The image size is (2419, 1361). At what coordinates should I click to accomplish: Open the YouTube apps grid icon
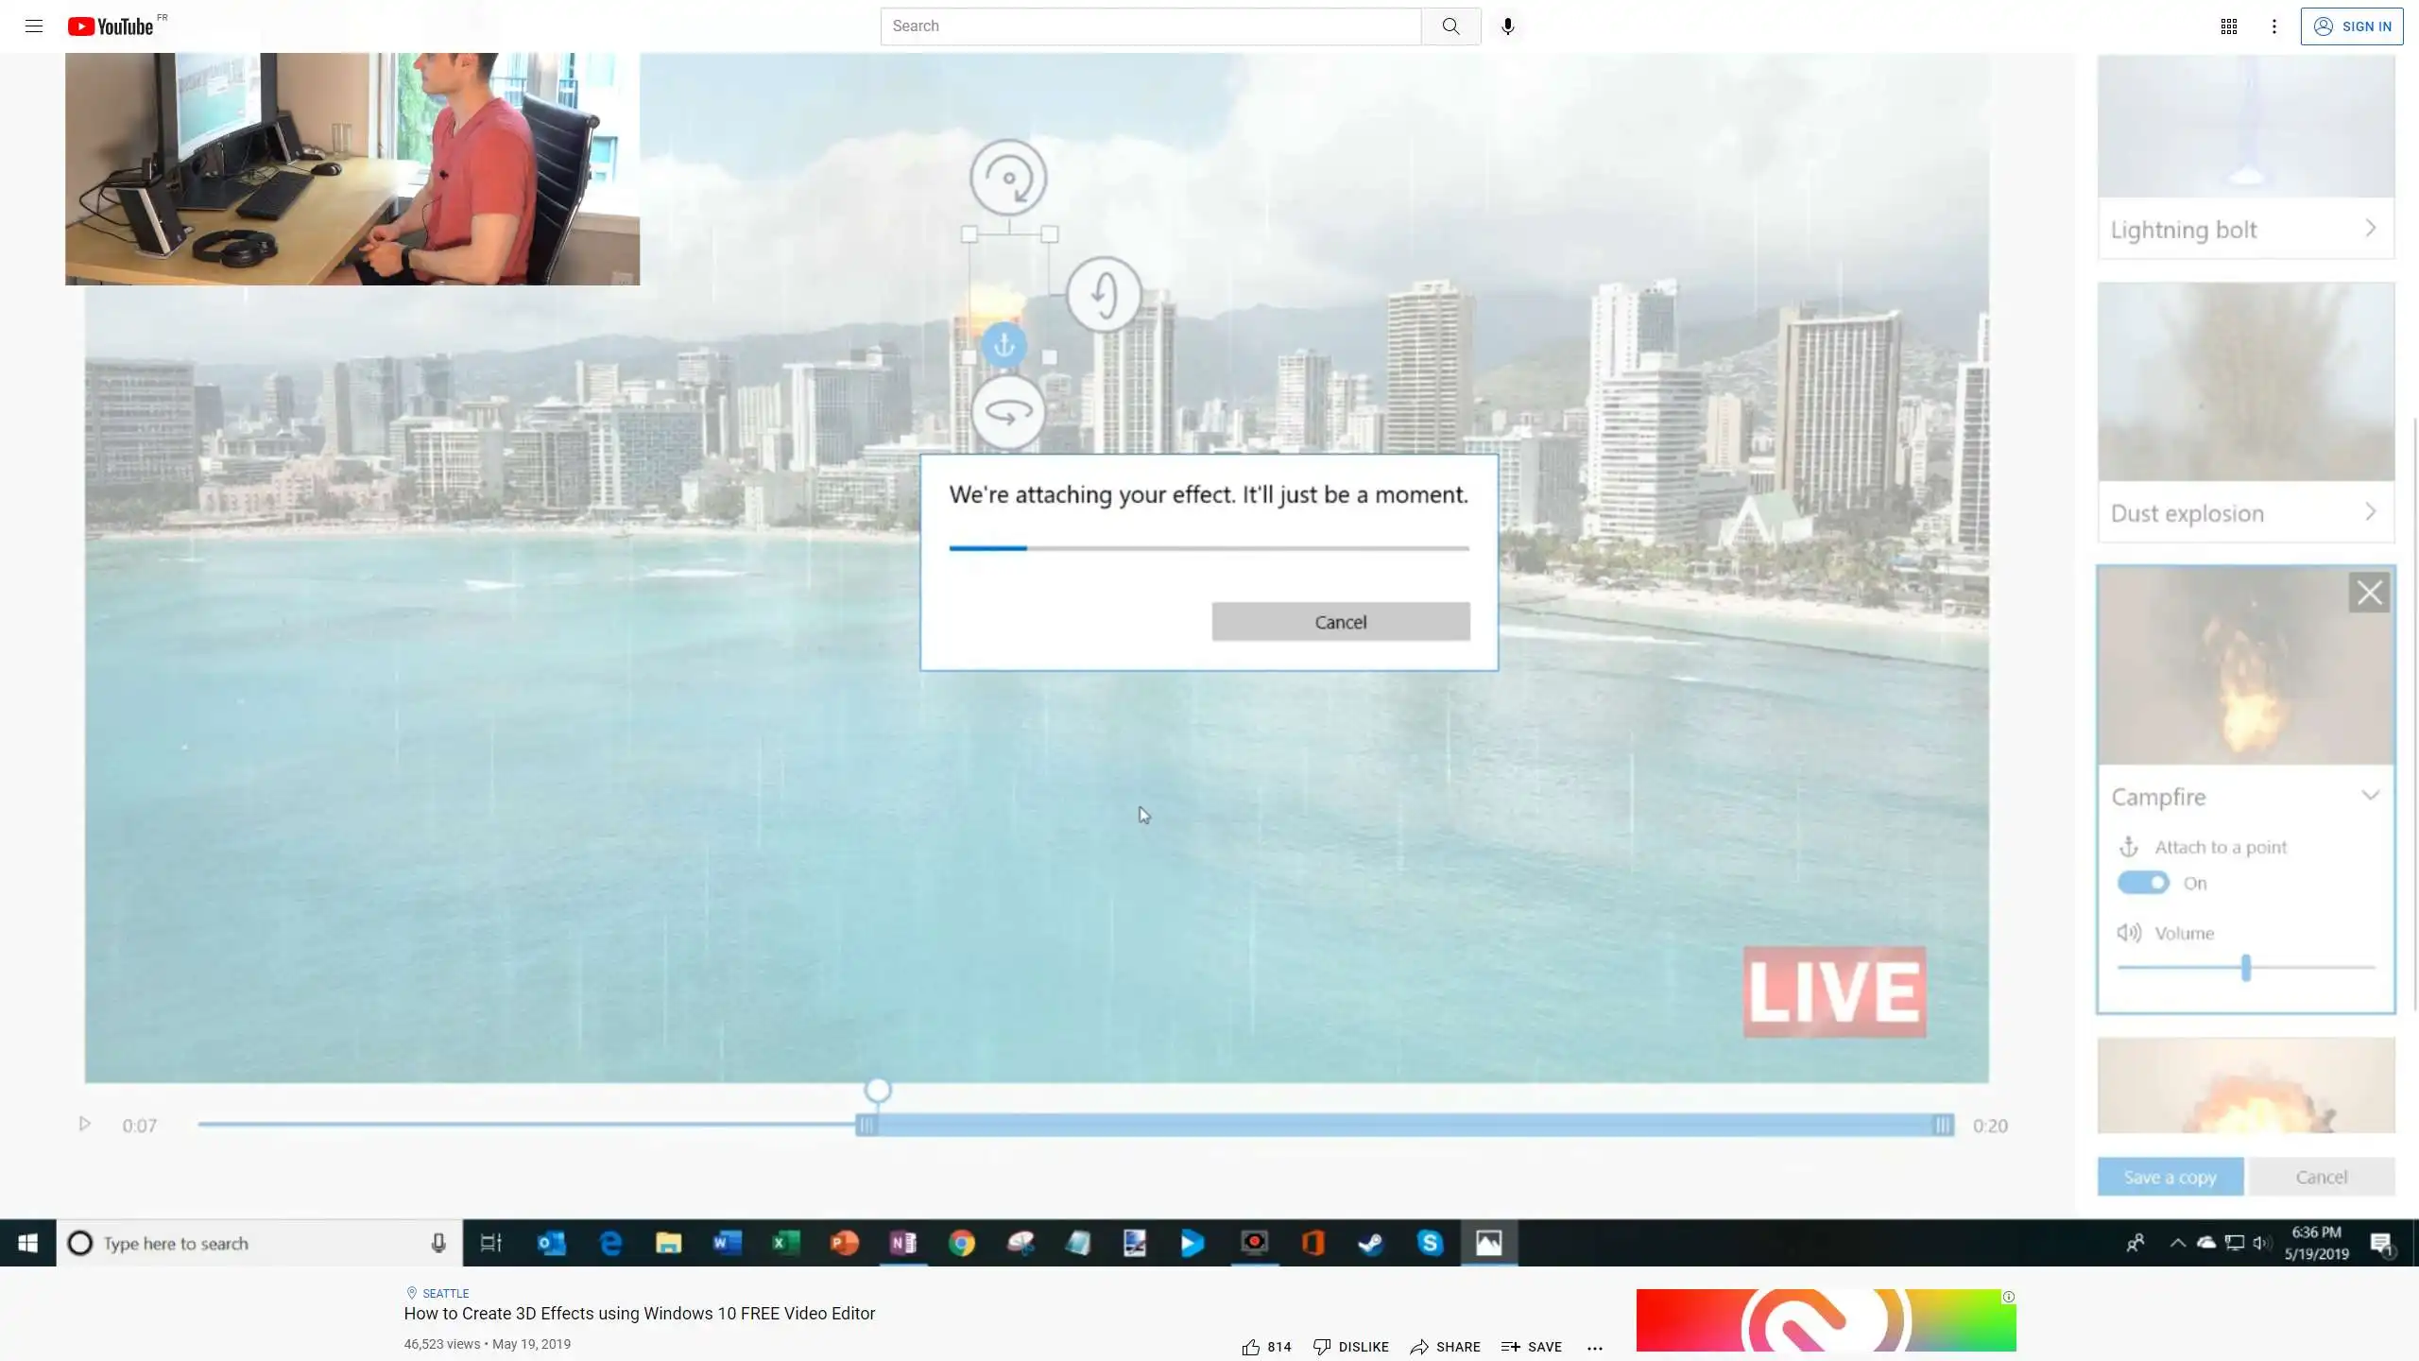pyautogui.click(x=2228, y=26)
